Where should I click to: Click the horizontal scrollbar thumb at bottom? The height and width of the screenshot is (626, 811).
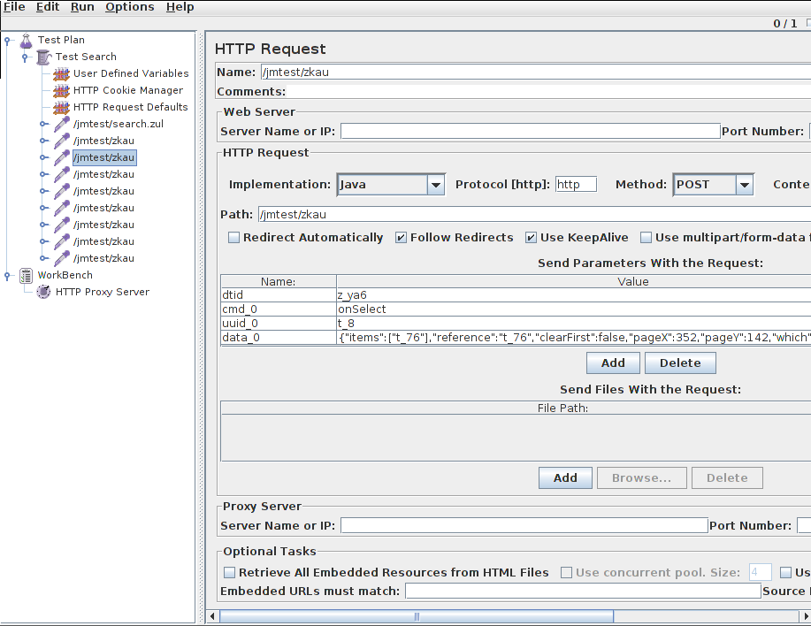tap(417, 616)
